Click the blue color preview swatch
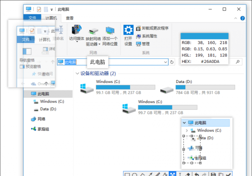This screenshot has height=176, width=252. [x=204, y=36]
